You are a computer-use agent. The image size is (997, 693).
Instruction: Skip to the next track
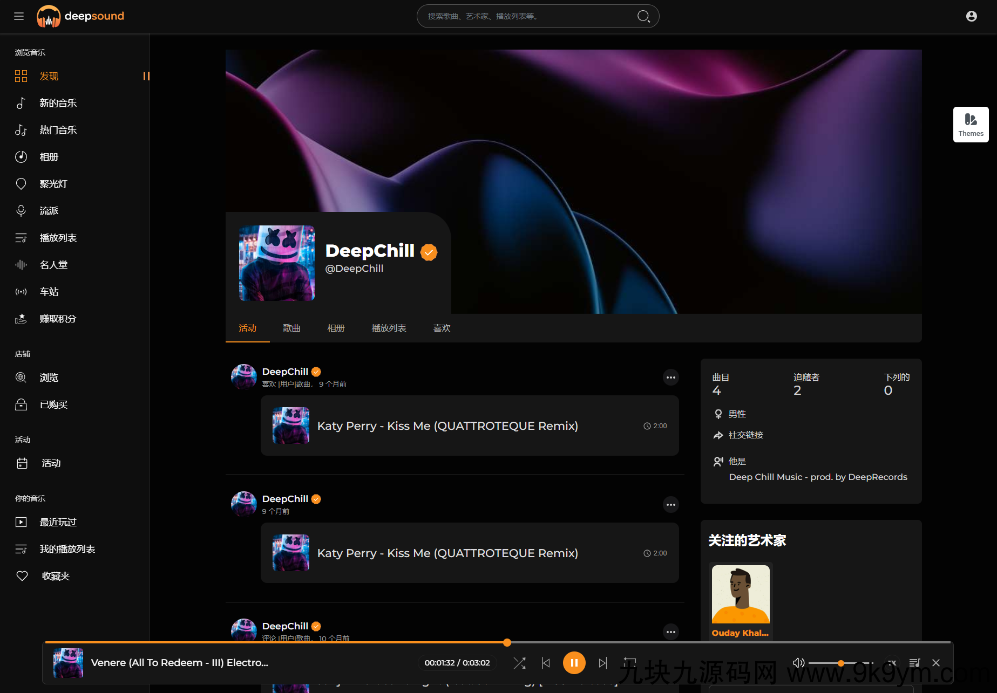[603, 663]
